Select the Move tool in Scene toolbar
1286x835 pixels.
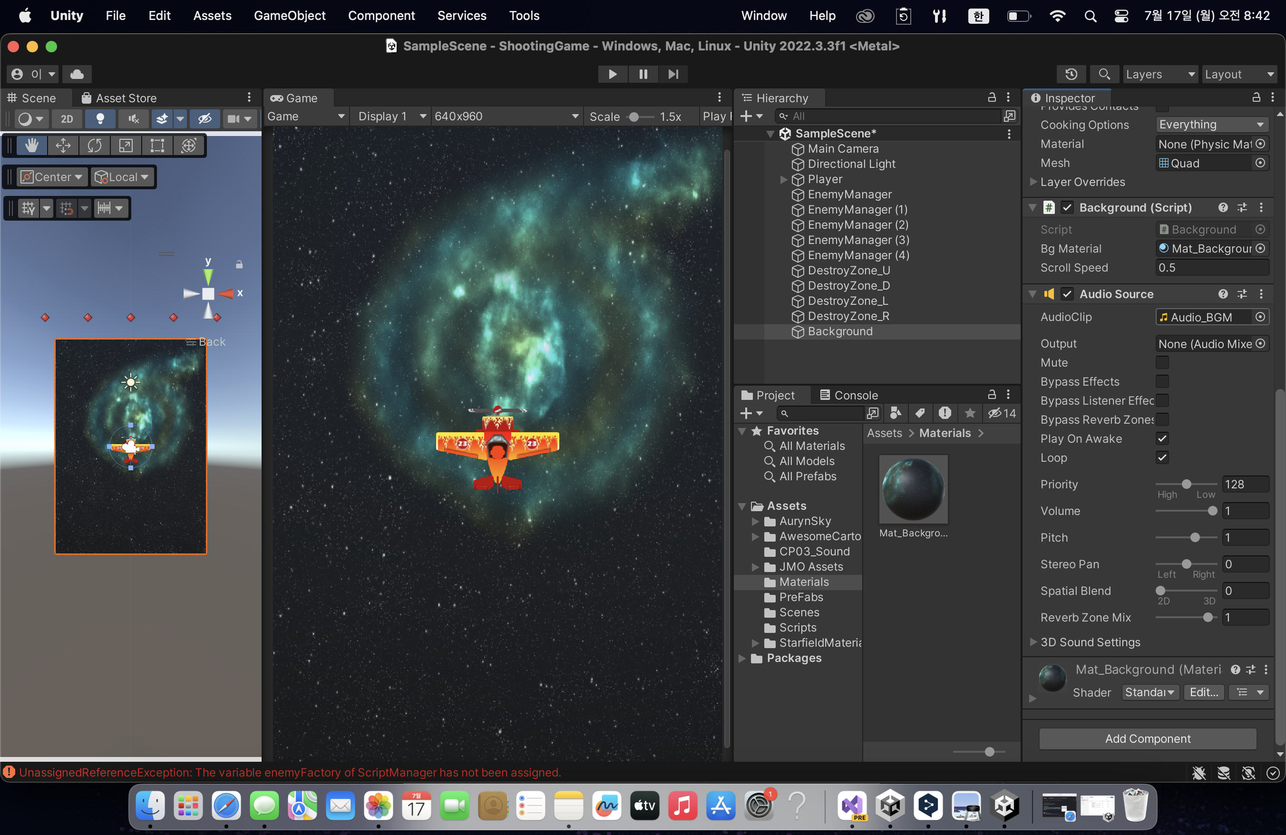pyautogui.click(x=63, y=146)
